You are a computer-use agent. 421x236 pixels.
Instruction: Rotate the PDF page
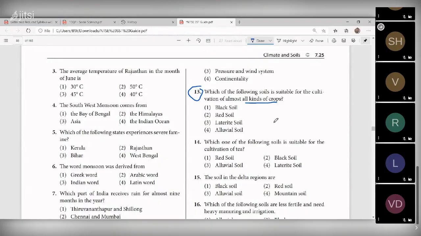click(x=198, y=41)
